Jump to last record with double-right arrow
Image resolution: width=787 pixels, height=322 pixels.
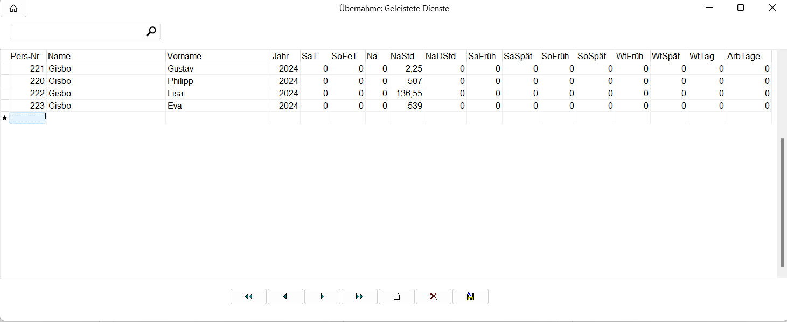359,297
